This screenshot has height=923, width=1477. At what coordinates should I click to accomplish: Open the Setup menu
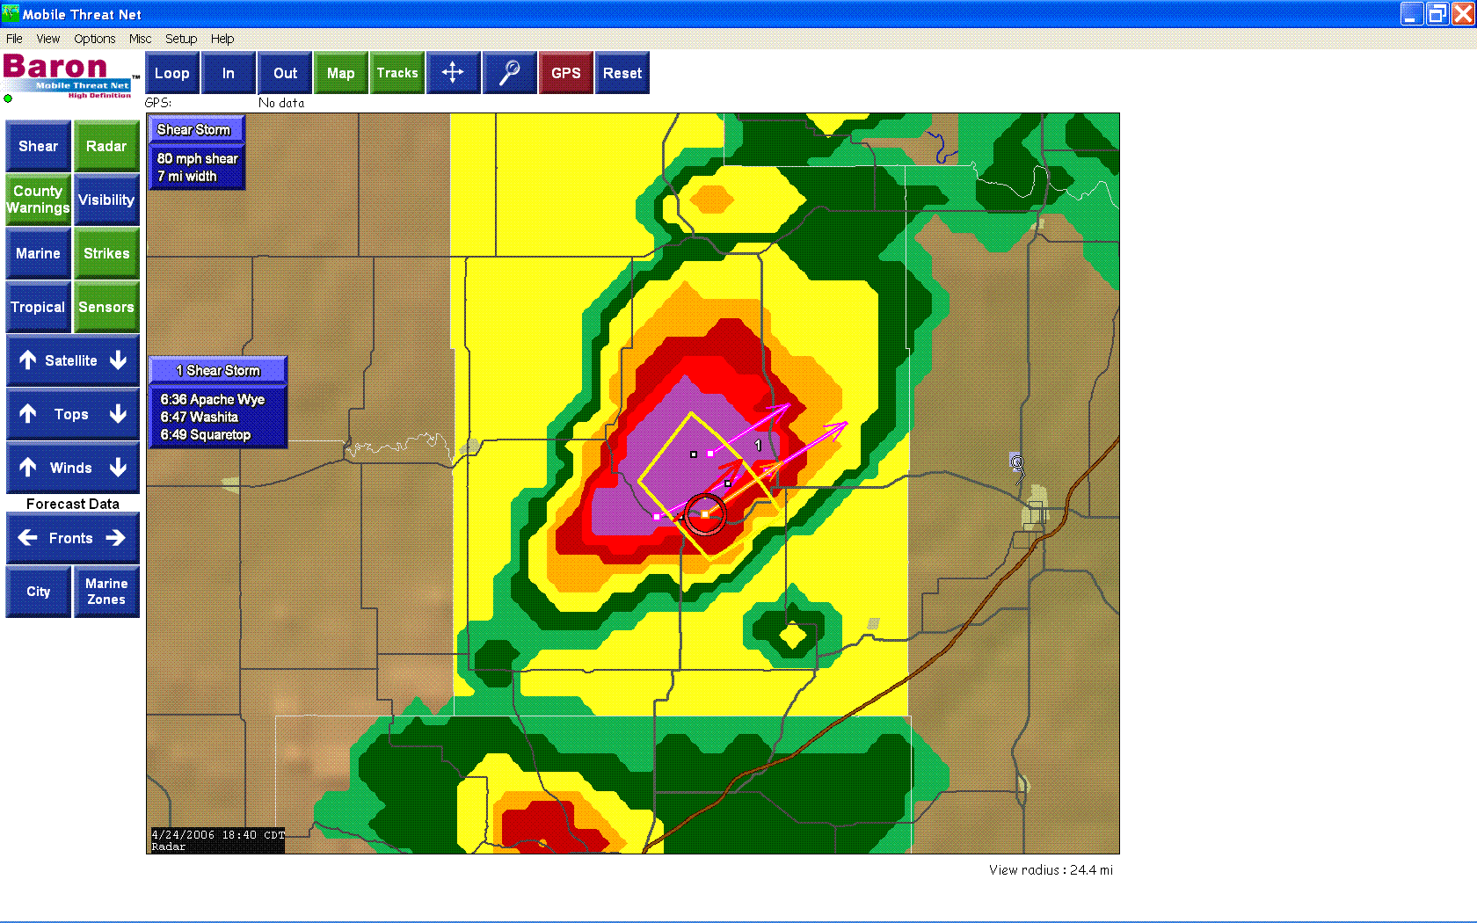click(x=180, y=39)
